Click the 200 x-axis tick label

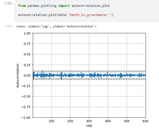[x=70, y=121]
